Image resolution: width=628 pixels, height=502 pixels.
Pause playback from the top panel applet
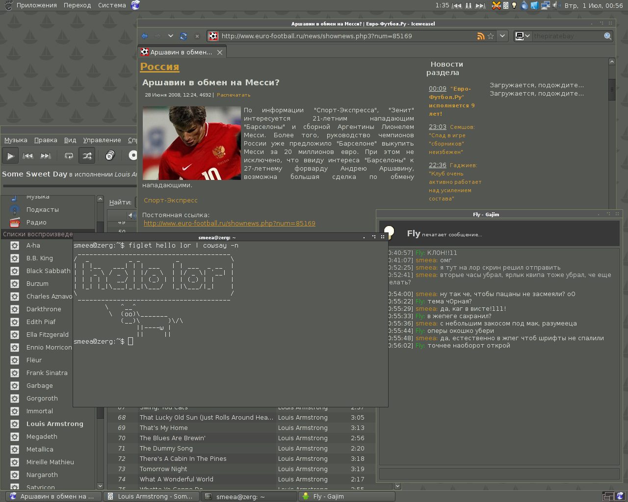[x=469, y=5]
